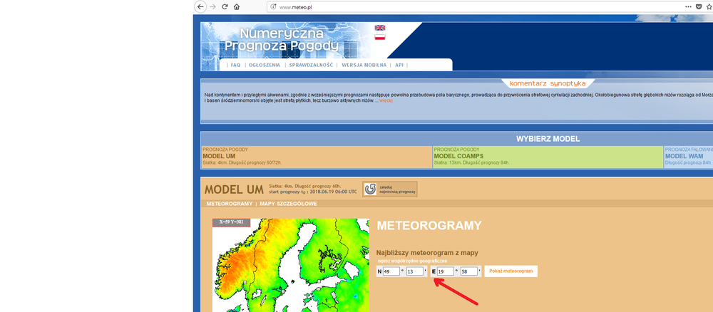Switch to the METEOROGRAMY tab
Screen dimensions: 713x312
[229, 204]
